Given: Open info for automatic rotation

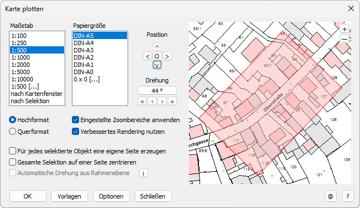Looking at the screenshot, I should (143, 173).
